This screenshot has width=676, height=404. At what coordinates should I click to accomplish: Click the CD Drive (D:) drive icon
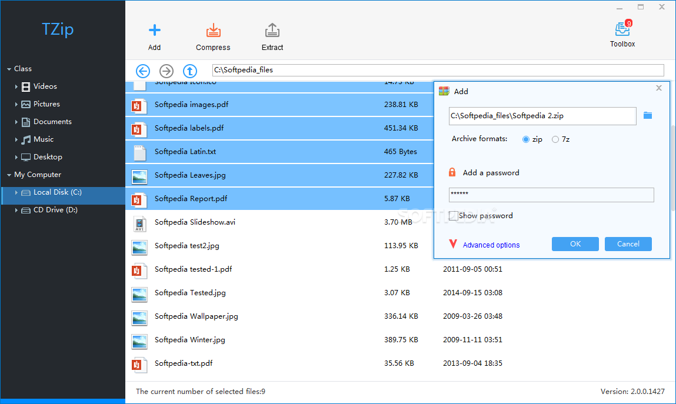pos(26,210)
